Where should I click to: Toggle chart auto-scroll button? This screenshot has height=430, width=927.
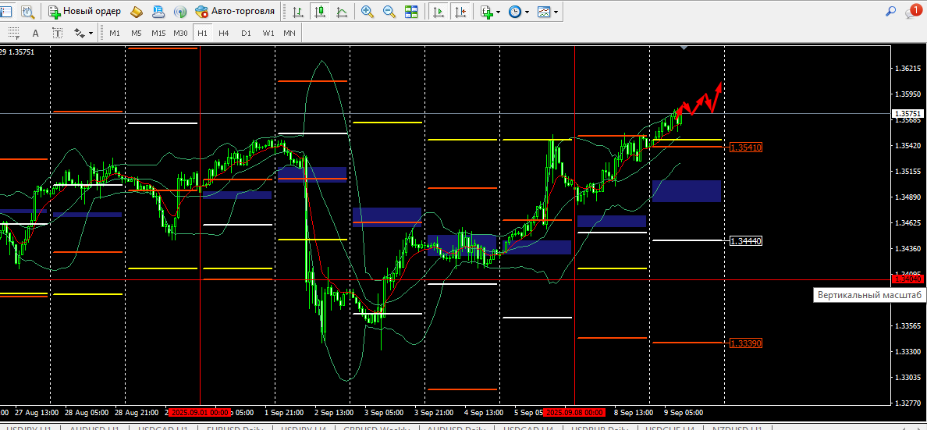[x=438, y=11]
